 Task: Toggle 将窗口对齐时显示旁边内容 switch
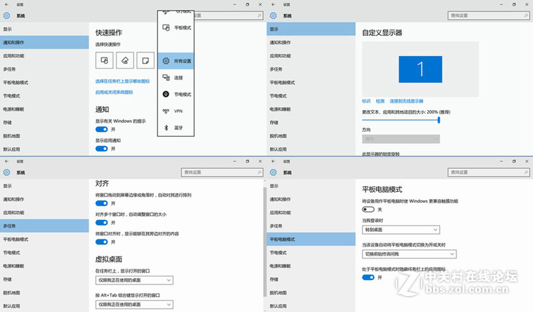(x=101, y=242)
